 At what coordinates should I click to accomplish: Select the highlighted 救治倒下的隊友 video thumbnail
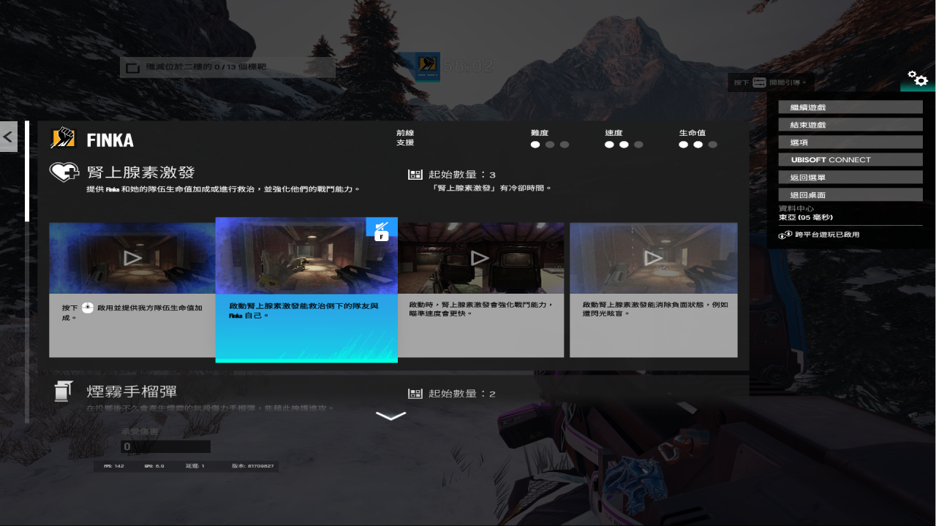click(306, 255)
